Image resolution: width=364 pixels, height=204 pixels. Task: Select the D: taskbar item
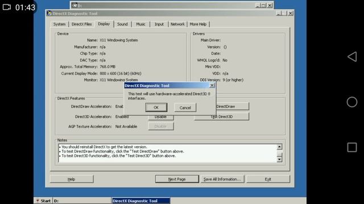82,201
